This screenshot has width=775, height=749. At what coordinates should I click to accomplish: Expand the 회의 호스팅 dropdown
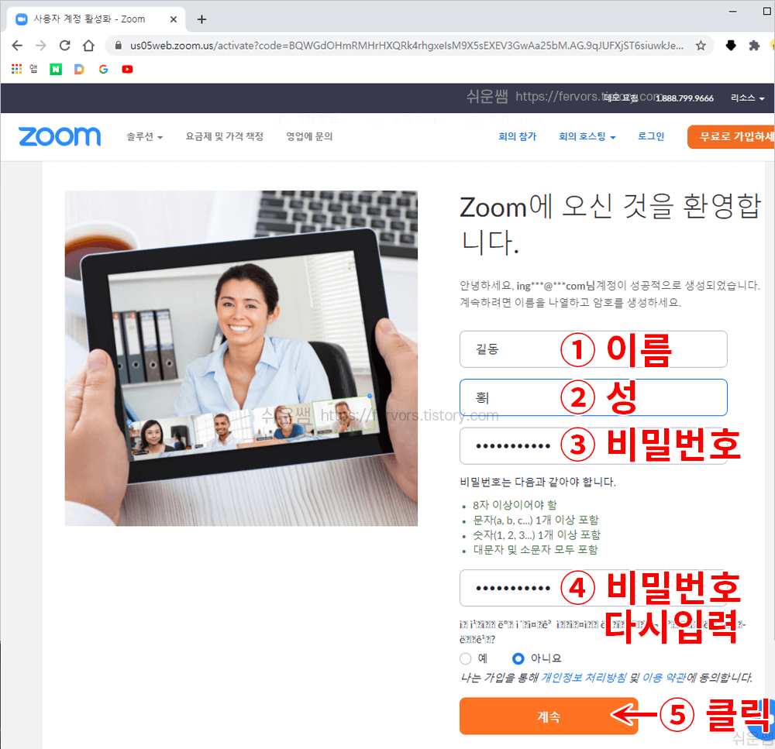coord(587,137)
